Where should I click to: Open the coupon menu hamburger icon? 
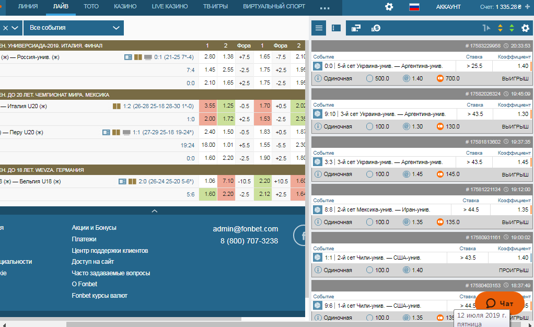click(319, 28)
